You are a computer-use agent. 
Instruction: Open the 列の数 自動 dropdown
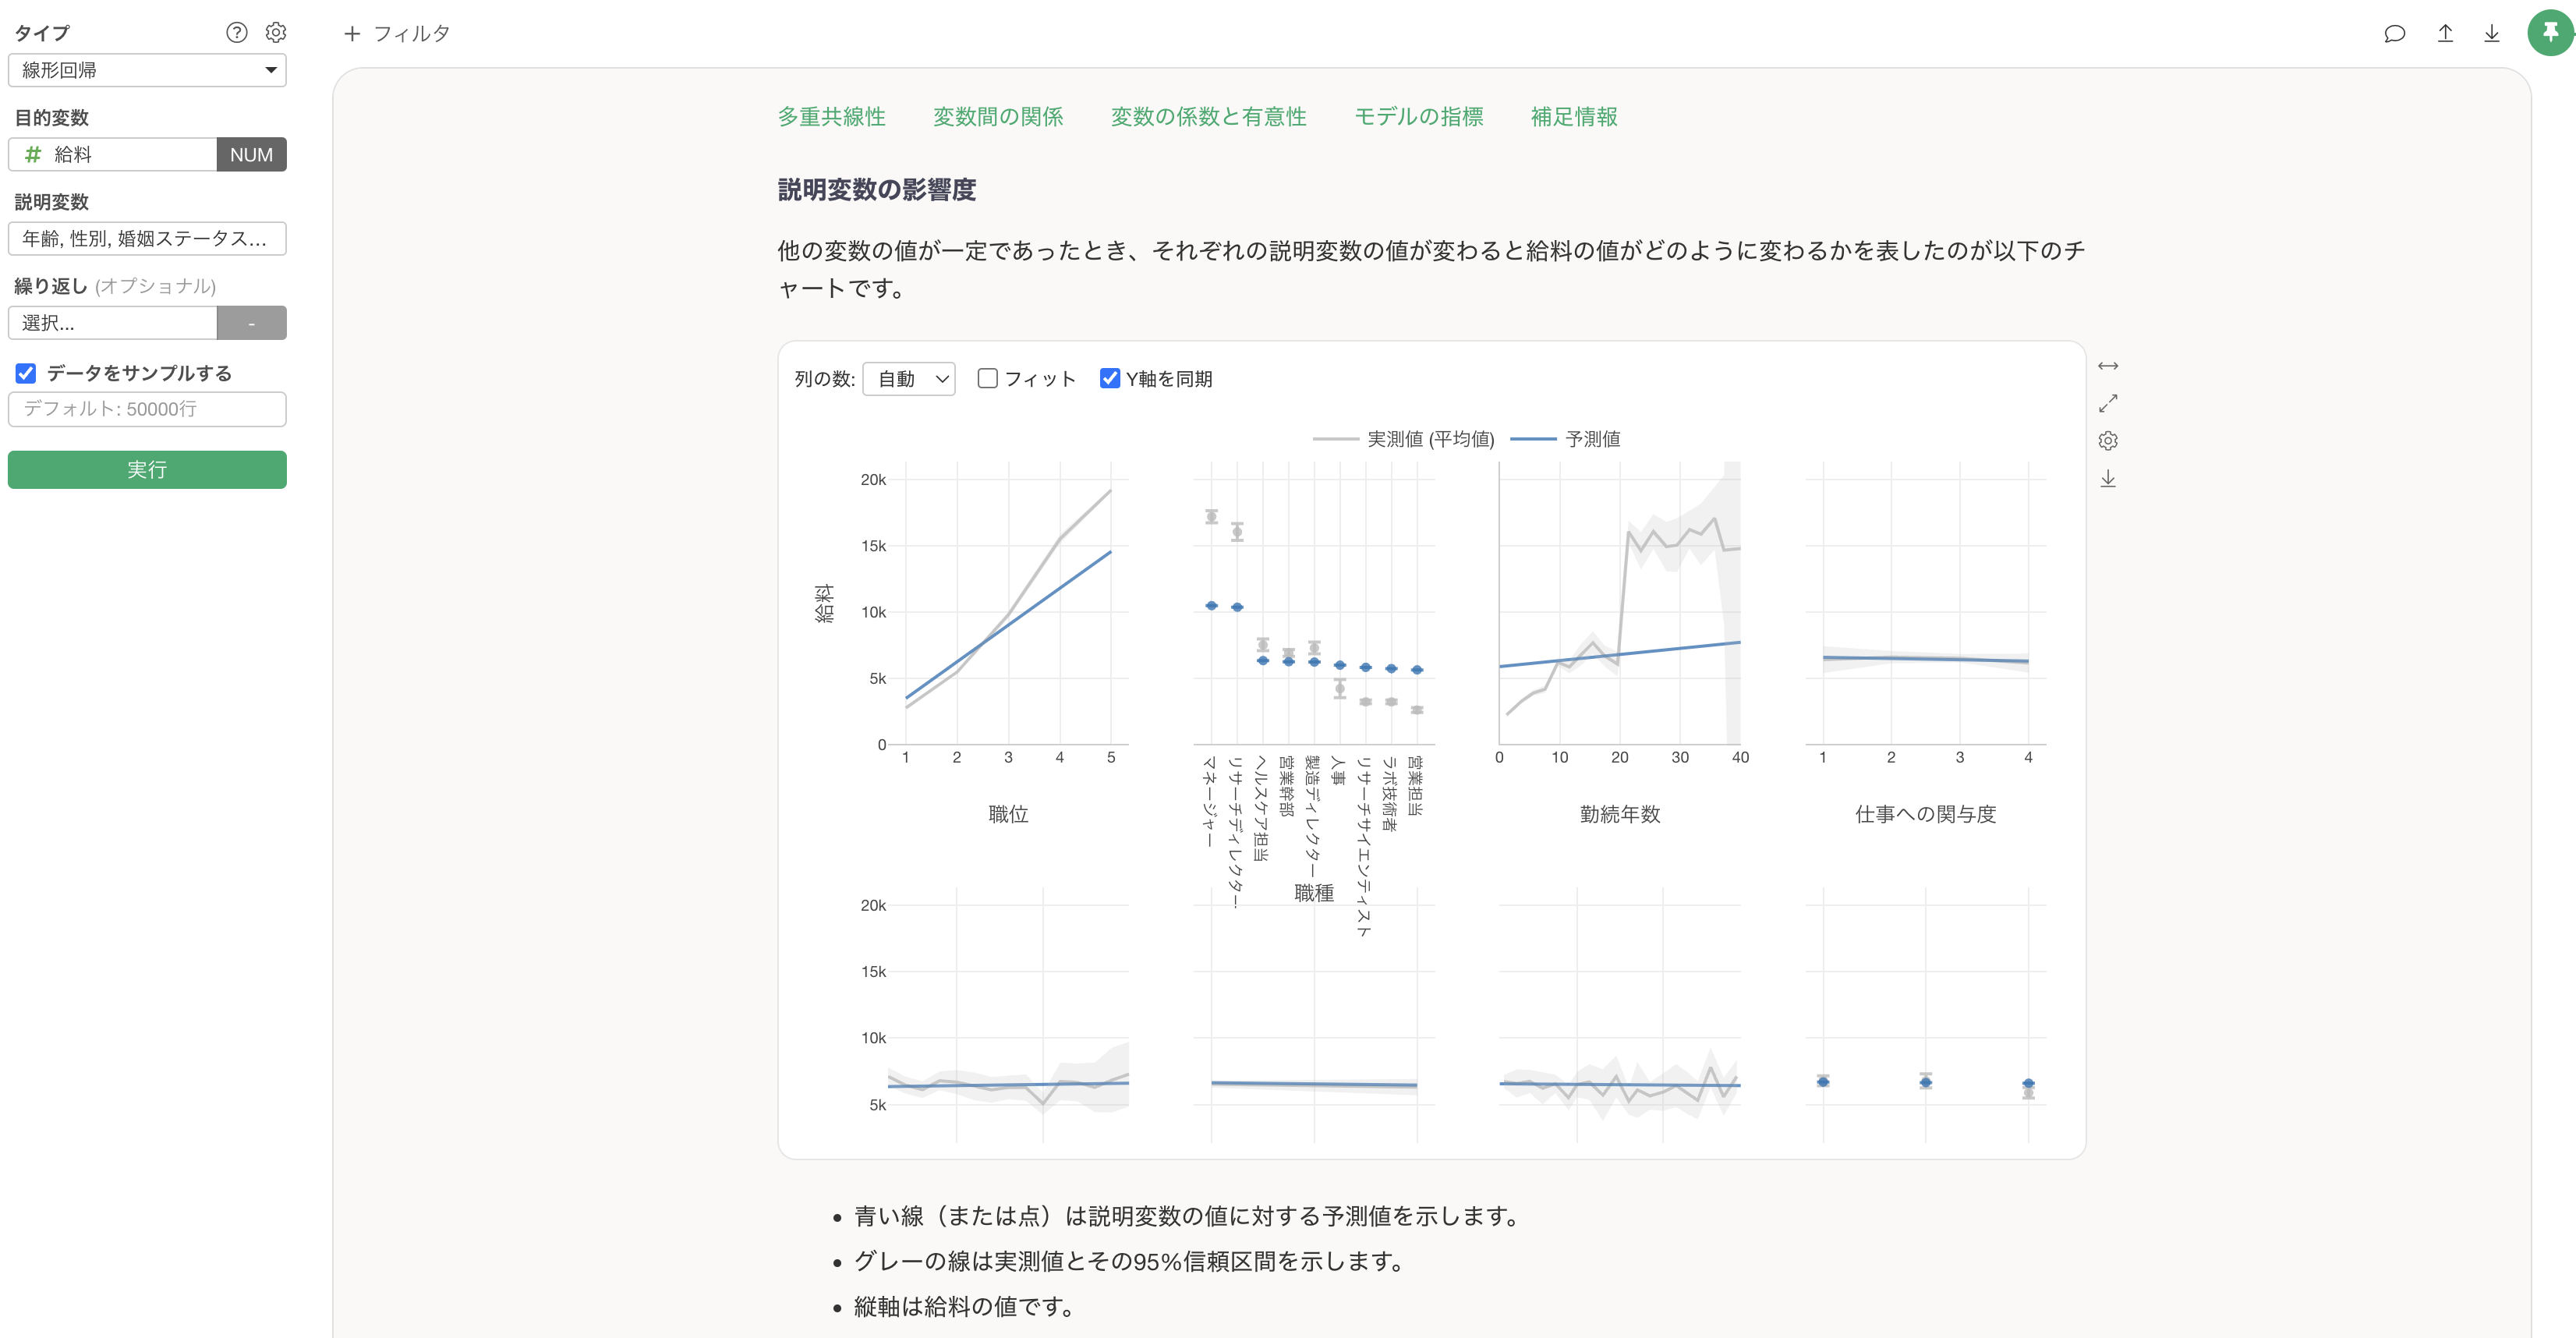(x=909, y=379)
